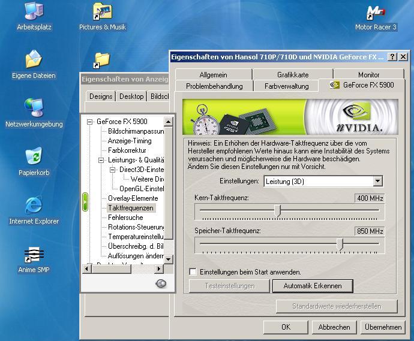
Task: Select the Bildschirmschoner tab in the Anzeige window
Action: pyautogui.click(x=159, y=96)
